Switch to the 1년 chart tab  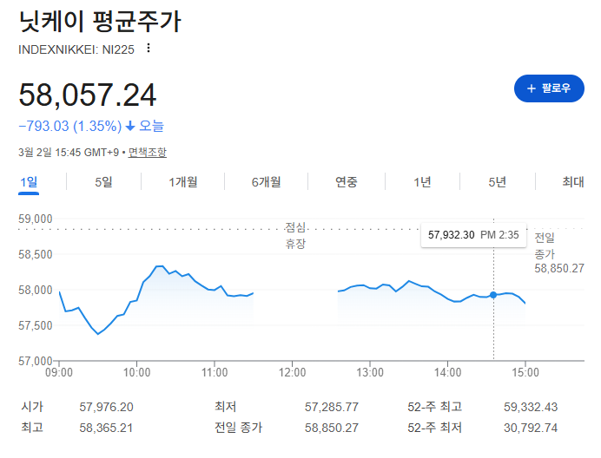(422, 182)
